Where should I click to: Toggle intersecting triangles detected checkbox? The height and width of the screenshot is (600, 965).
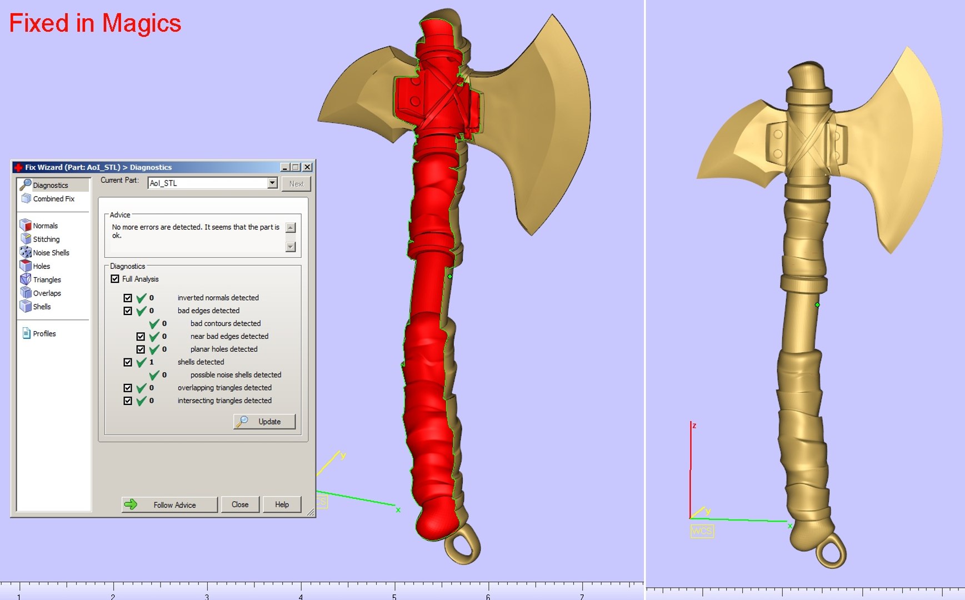128,401
